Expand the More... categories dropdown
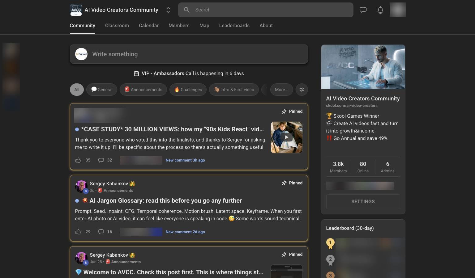Viewport: 475px width, 278px height. [281, 90]
